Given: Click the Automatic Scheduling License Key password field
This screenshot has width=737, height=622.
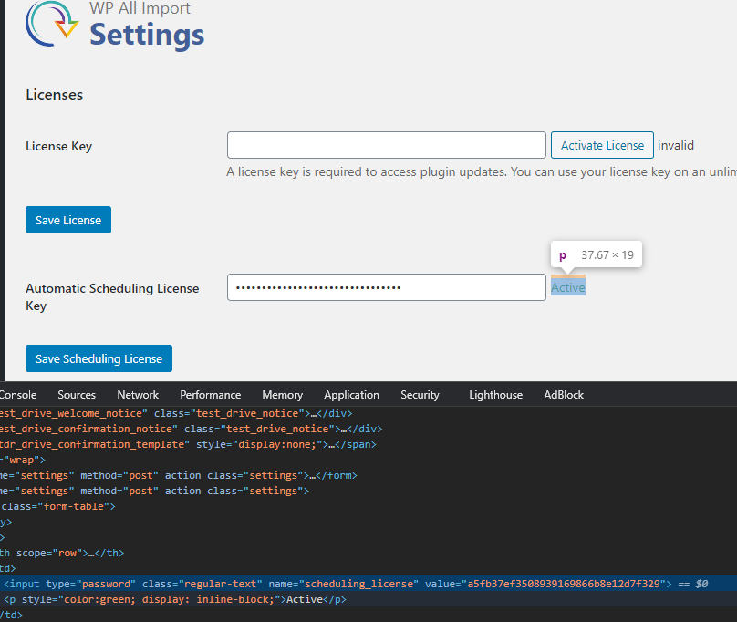Looking at the screenshot, I should [387, 287].
